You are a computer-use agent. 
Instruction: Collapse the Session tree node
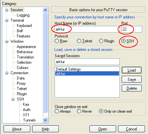(x=7, y=10)
